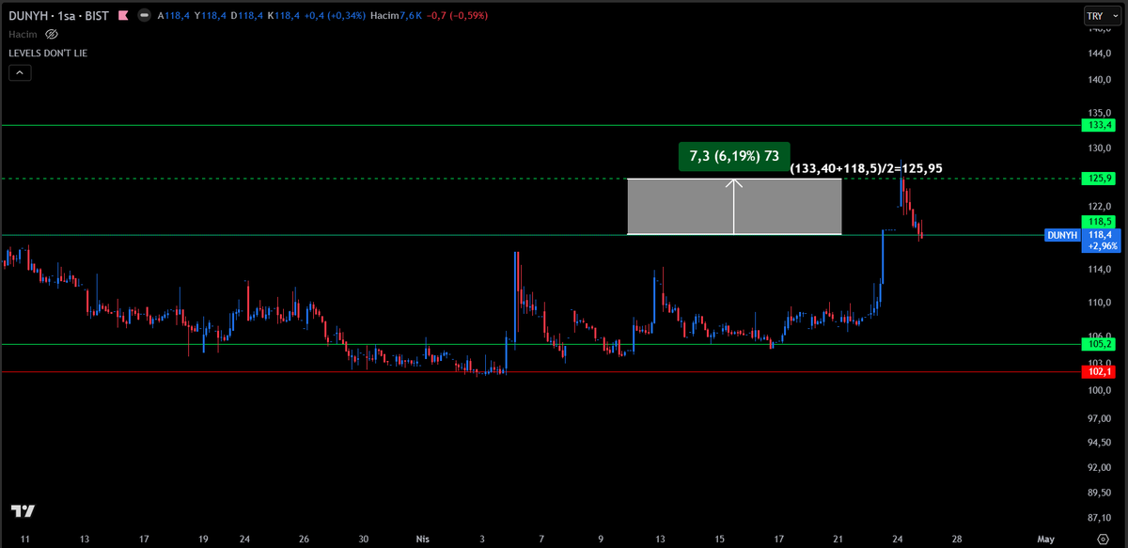Open chart settings hexagon gear icon
Screen dimensions: 1128x548
point(1103,539)
